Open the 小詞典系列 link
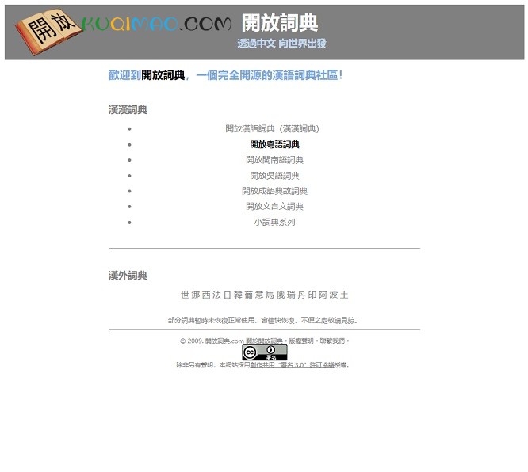The width and height of the screenshot is (528, 472). [275, 223]
